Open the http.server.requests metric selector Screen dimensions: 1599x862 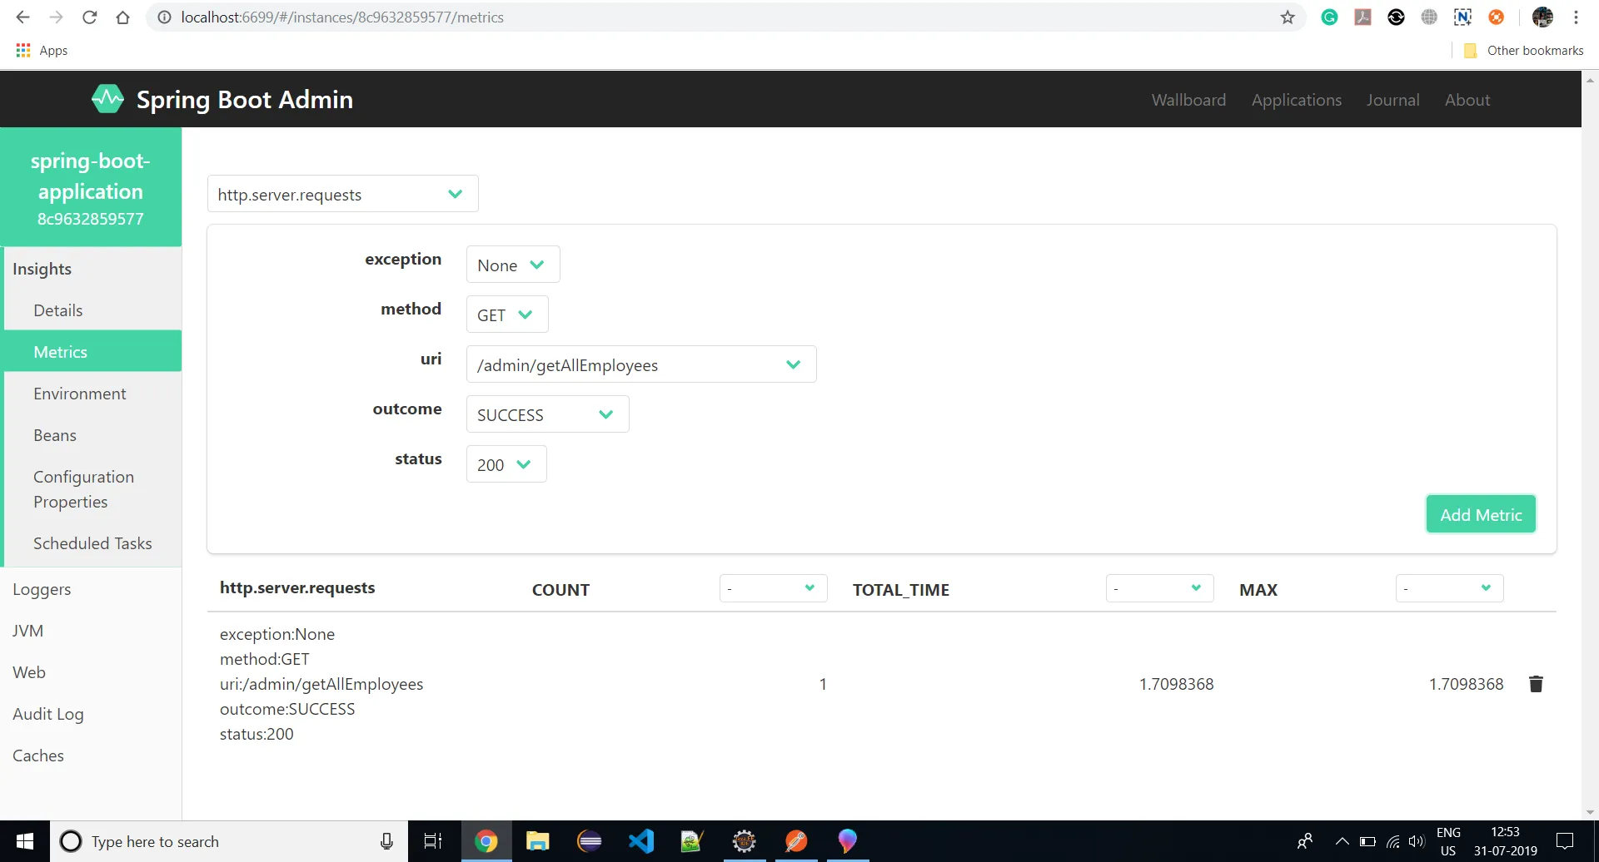pos(342,194)
